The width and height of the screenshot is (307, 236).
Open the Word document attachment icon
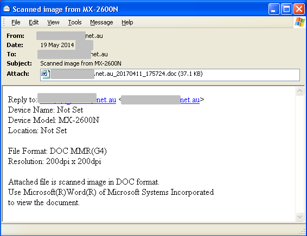(x=46, y=74)
